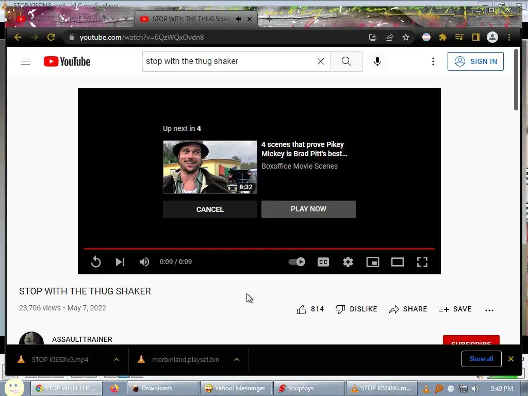Reload the YouTube page

tap(51, 37)
